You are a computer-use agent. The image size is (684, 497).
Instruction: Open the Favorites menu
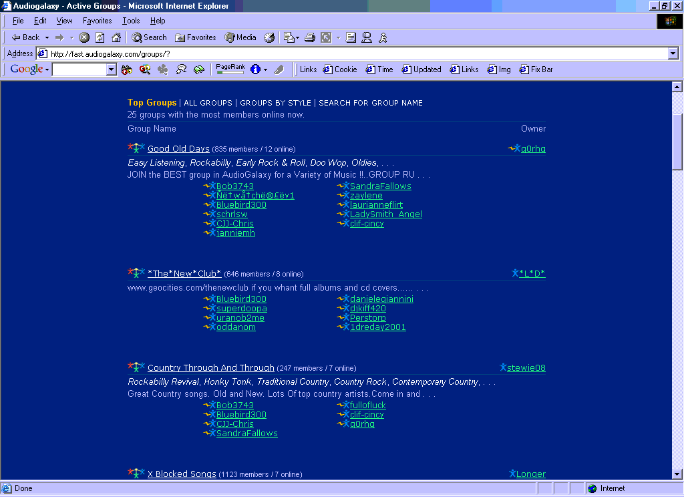coord(98,21)
